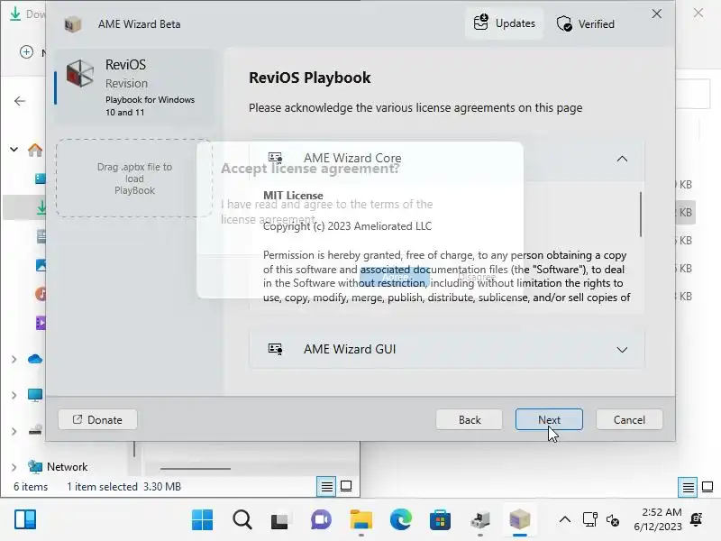Open the clock showing 2:52 AM
Screen dimensions: 721x541
658,519
